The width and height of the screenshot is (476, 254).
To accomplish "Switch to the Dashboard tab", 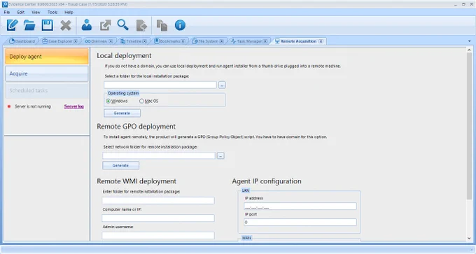I will [x=22, y=41].
